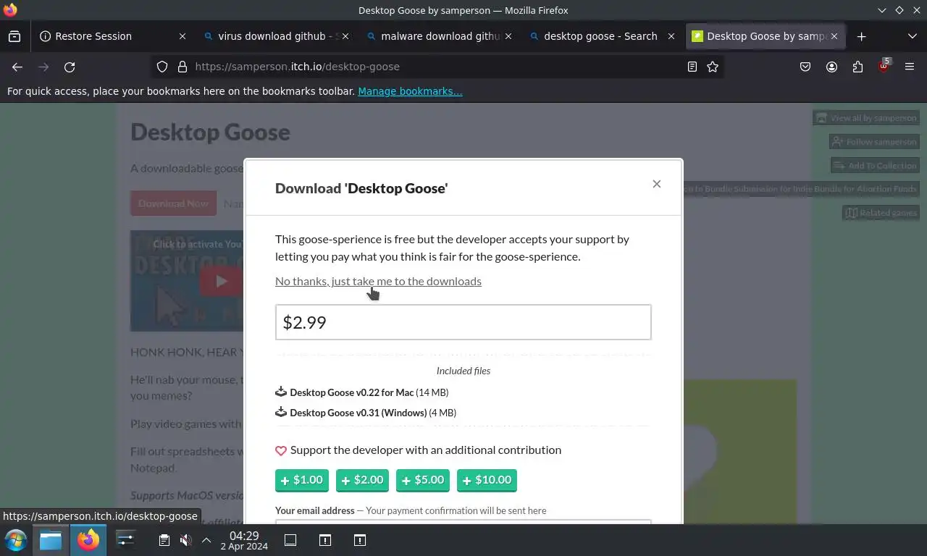927x556 pixels.
Task: Click the Desktop Goose page heading
Action: point(210,132)
